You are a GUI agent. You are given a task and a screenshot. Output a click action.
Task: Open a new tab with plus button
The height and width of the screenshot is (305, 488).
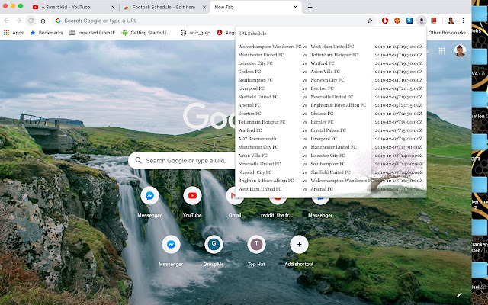click(310, 7)
